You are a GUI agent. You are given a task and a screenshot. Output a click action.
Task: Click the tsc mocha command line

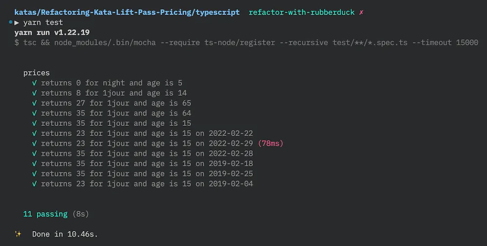coord(246,43)
